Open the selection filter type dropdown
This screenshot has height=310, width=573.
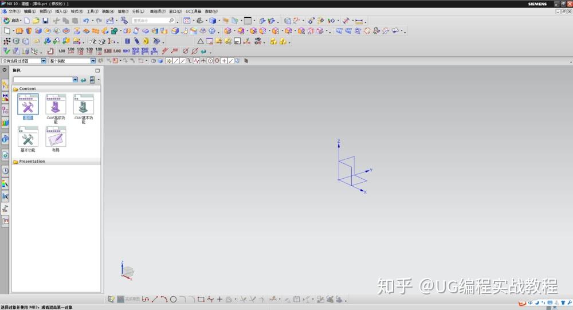tap(44, 61)
